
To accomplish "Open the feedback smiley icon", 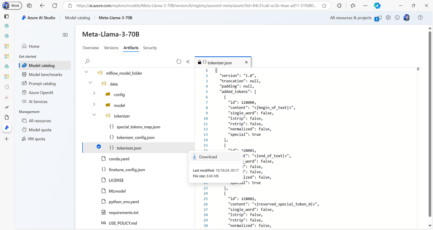I will tap(397, 18).
